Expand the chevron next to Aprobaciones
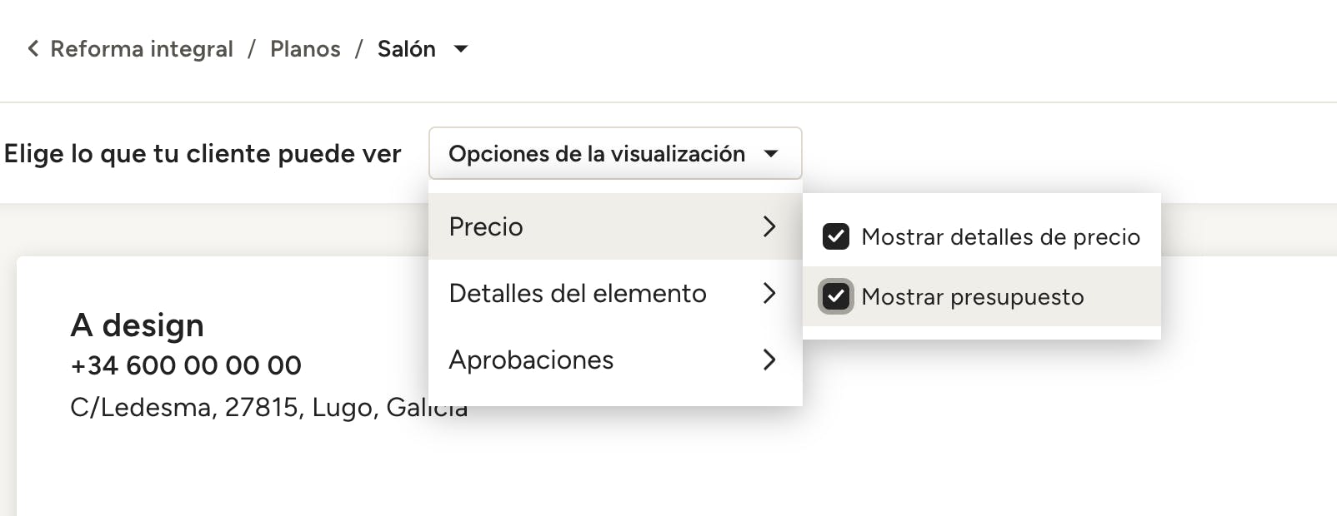The image size is (1337, 516). tap(769, 360)
